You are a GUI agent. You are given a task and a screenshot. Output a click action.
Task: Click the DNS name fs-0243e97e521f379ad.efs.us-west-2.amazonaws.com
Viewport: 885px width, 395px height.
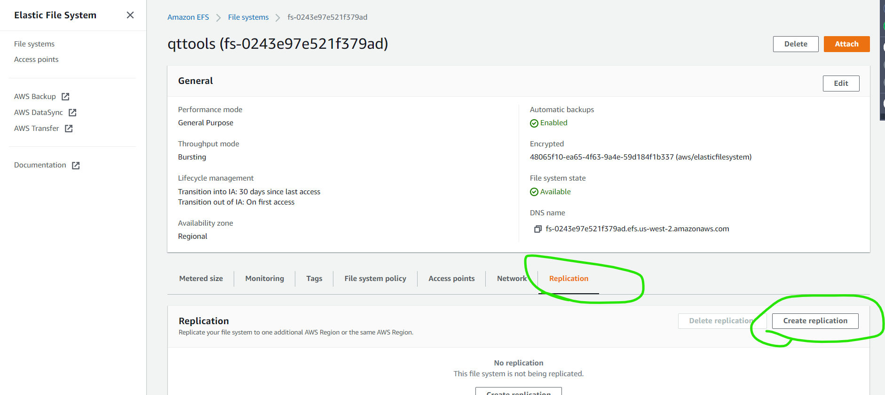point(637,229)
